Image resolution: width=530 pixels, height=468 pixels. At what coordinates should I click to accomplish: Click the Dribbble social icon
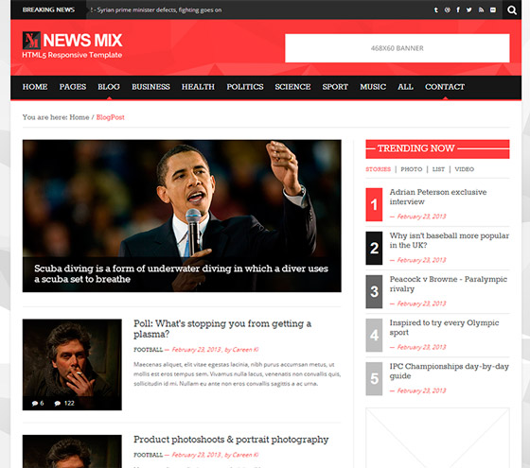[447, 9]
